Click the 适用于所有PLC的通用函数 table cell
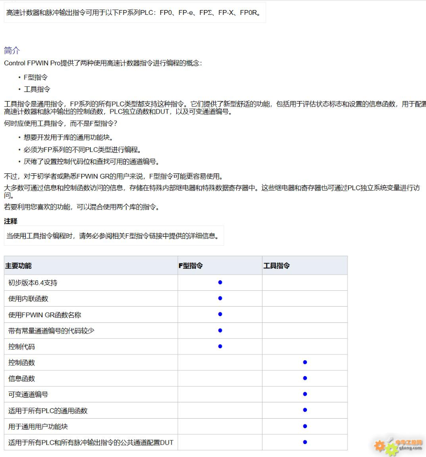The width and height of the screenshot is (426, 457). pyautogui.click(x=48, y=411)
